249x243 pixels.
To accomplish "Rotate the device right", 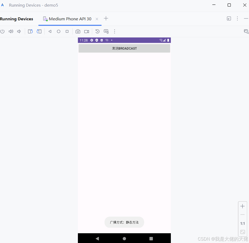I will coord(39,31).
